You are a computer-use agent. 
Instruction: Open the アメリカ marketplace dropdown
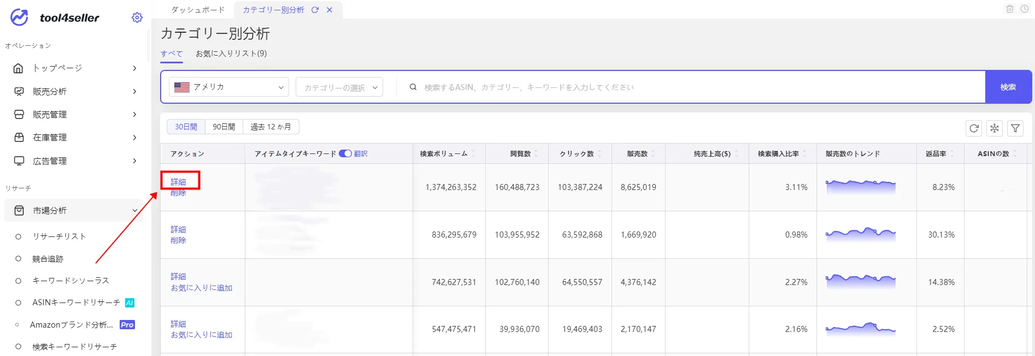[x=229, y=87]
